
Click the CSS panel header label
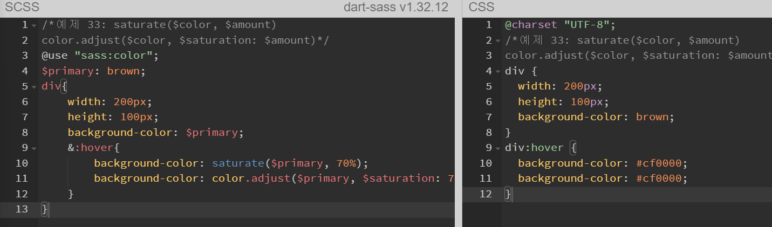pos(481,8)
